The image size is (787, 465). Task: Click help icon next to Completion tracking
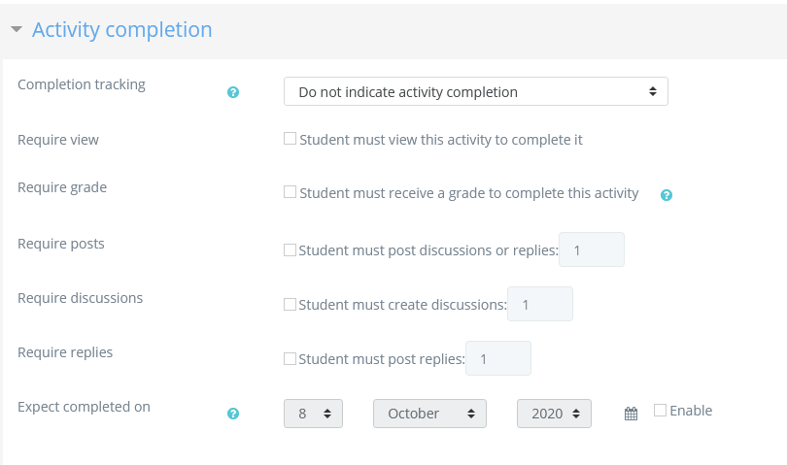click(x=233, y=92)
